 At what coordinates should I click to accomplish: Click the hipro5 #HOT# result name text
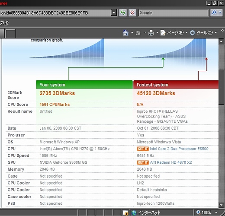pyautogui.click(x=162, y=116)
